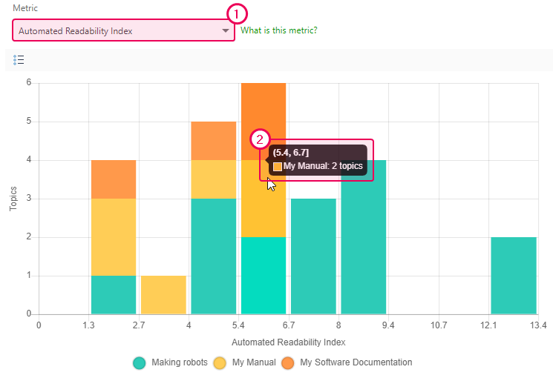Click yellow segment of the 1.3–2.7 bar

click(x=114, y=237)
